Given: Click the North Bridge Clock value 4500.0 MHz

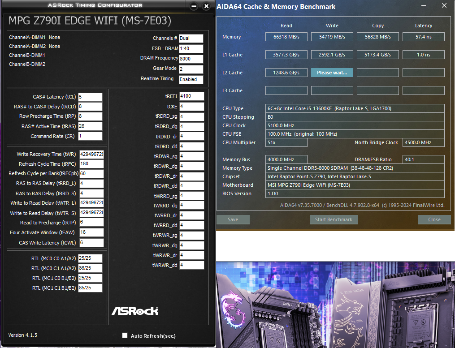Looking at the screenshot, I should 423,142.
